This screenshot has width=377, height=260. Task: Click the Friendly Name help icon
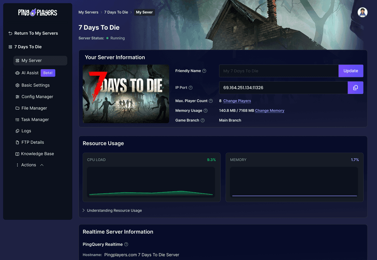(x=204, y=71)
